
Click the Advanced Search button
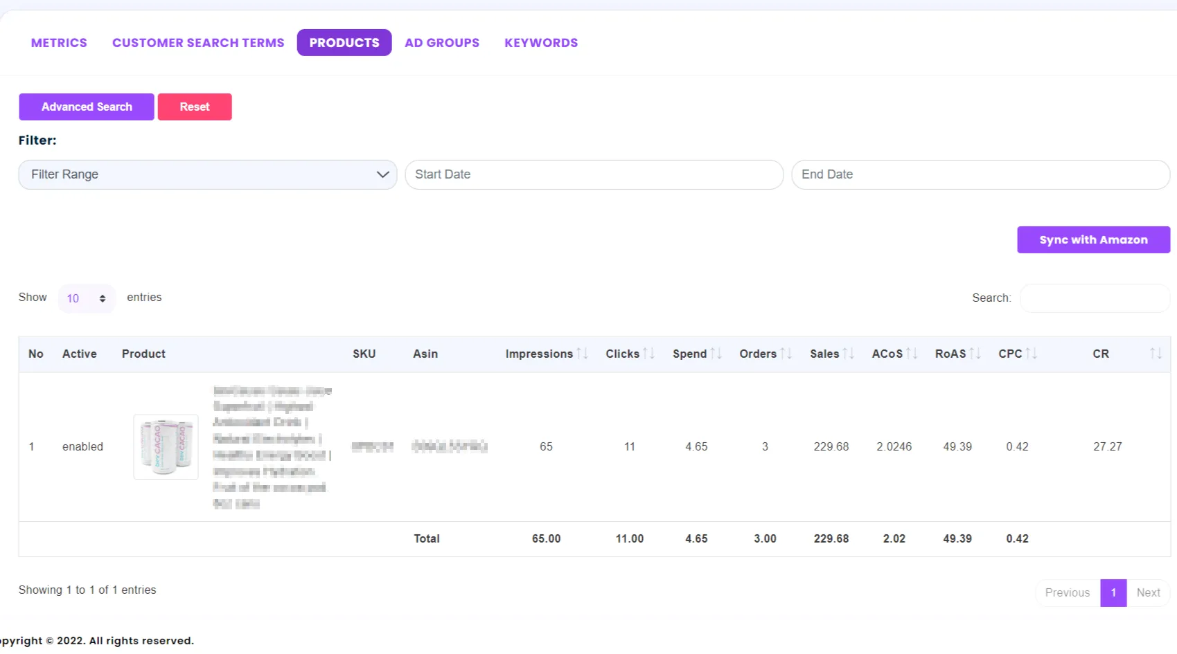click(x=87, y=107)
